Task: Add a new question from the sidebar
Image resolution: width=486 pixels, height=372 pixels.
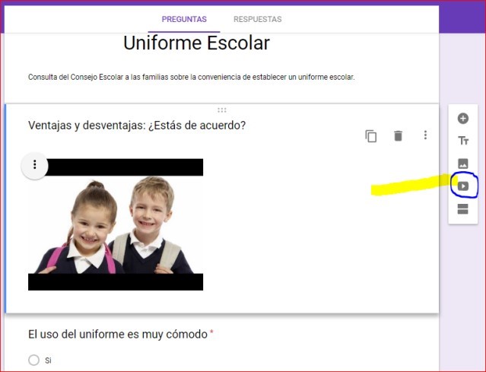Action: pos(462,119)
